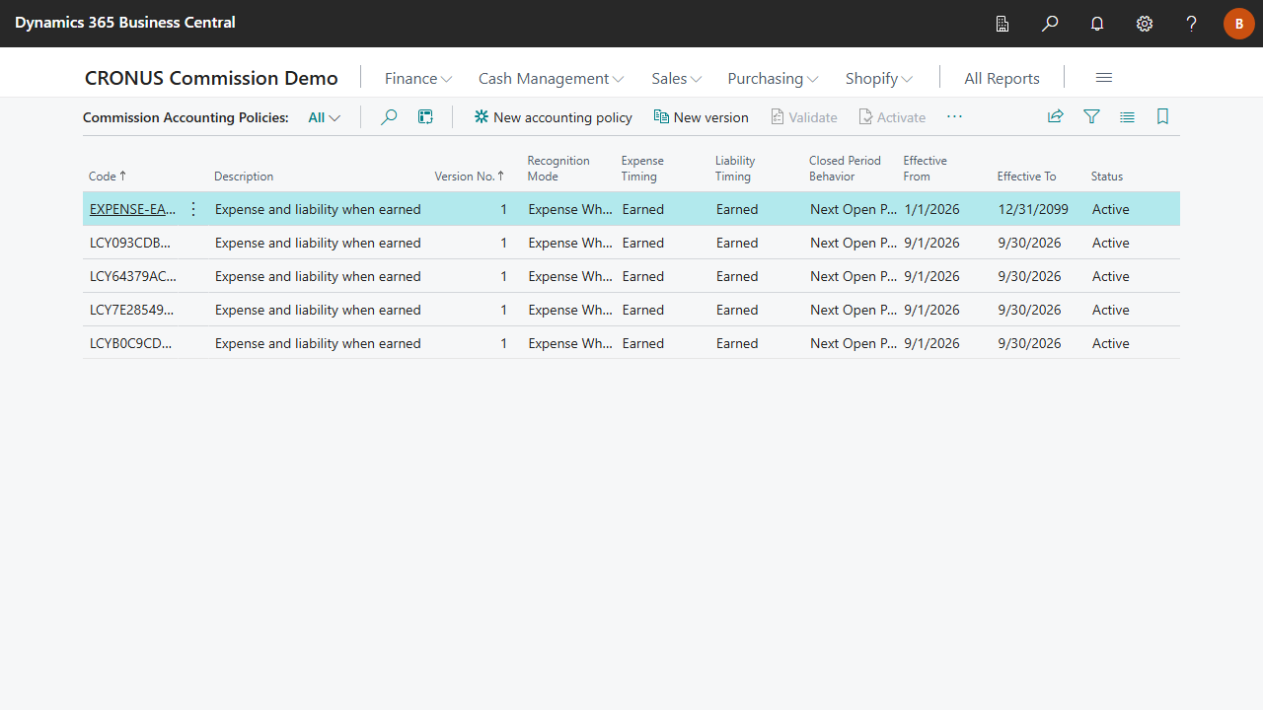1263x710 pixels.
Task: Open the user account avatar B
Action: tap(1239, 24)
